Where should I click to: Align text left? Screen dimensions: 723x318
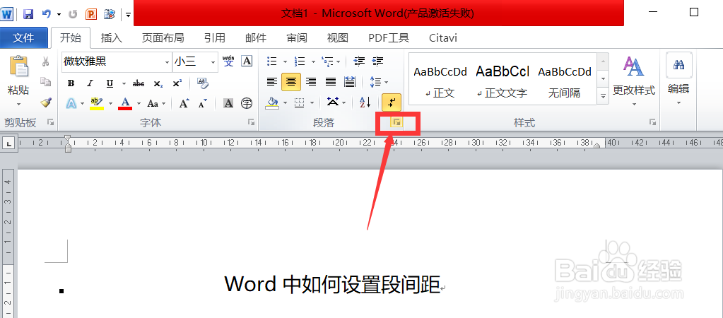click(272, 82)
